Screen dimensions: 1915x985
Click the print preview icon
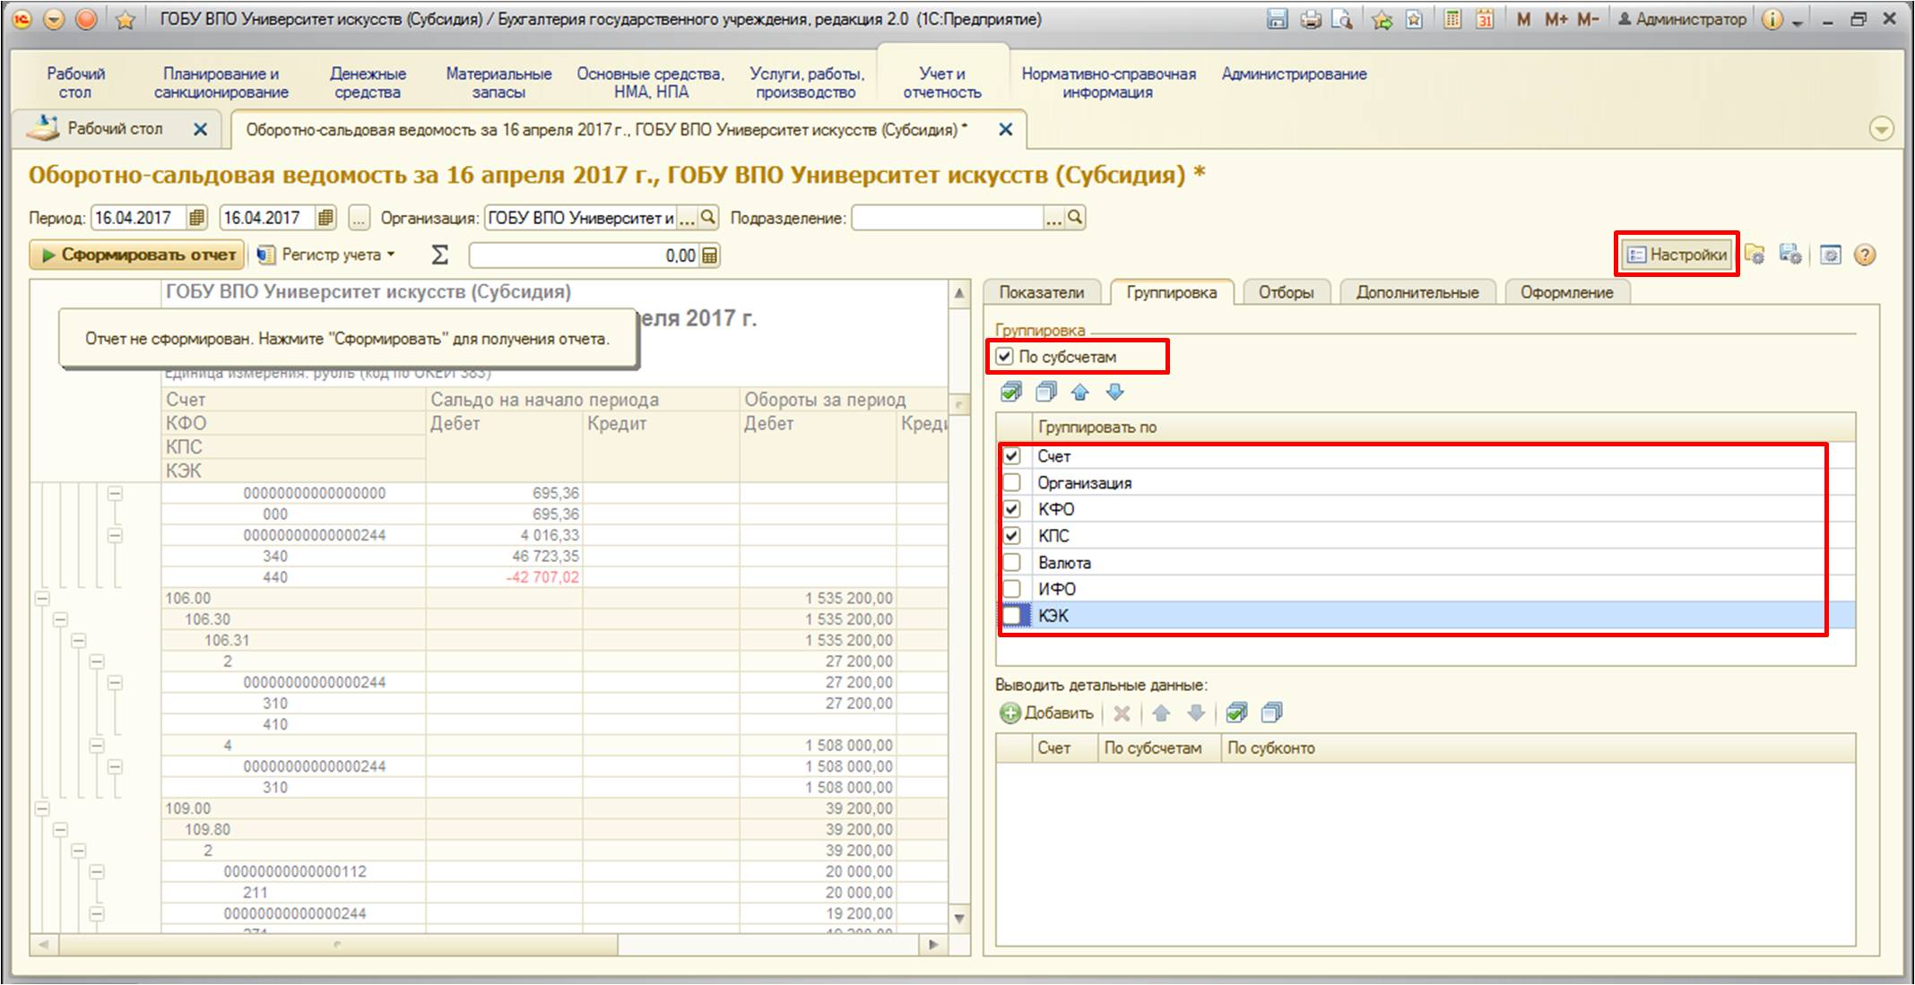[x=1342, y=19]
